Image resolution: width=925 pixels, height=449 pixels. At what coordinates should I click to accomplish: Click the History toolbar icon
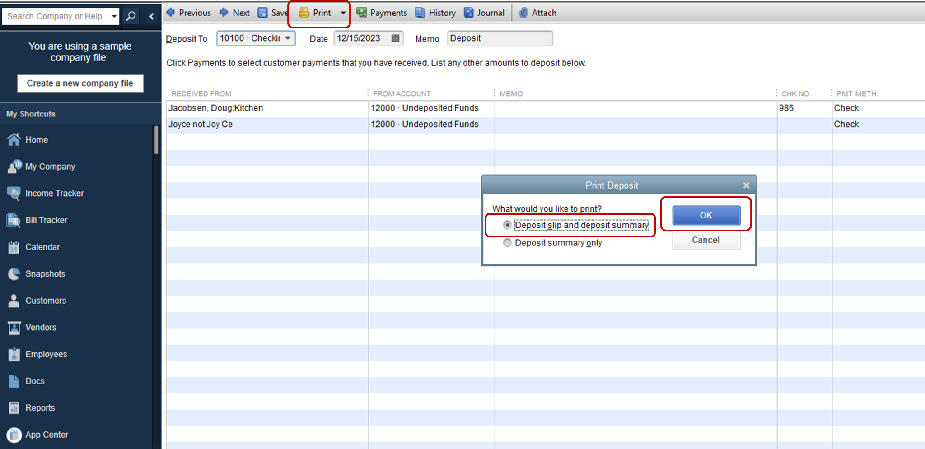tap(420, 13)
